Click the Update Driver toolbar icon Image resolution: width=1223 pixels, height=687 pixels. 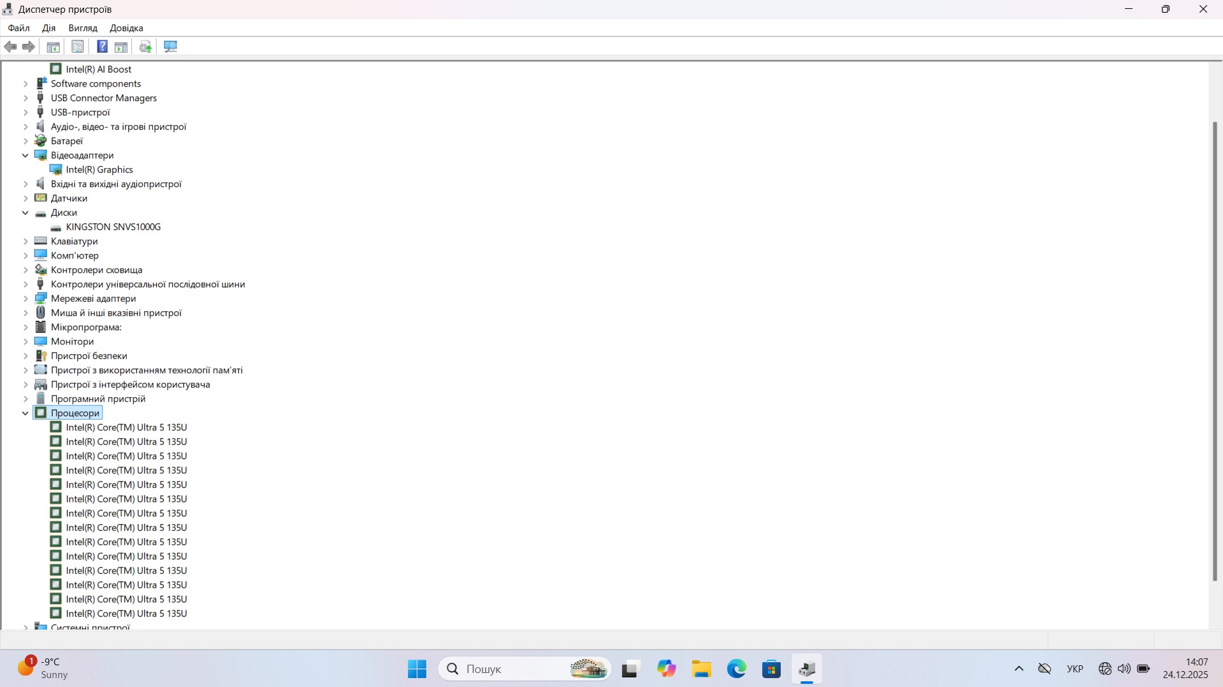(145, 46)
